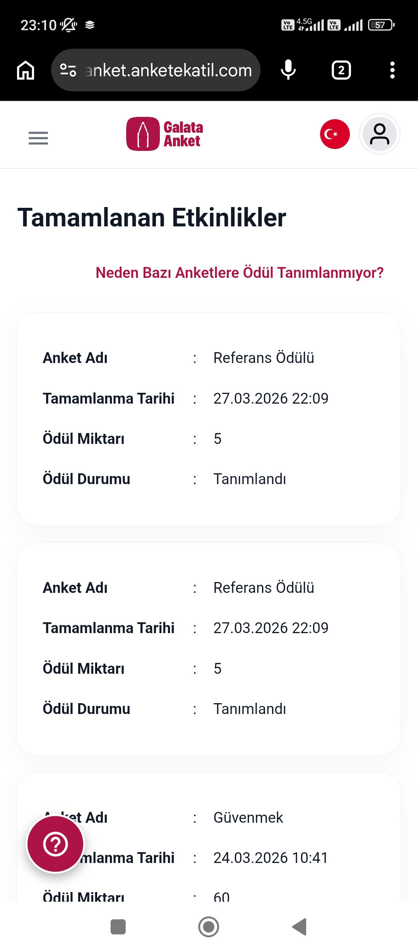Open browser tab switcher showing 2
This screenshot has width=418, height=952.
click(x=341, y=70)
